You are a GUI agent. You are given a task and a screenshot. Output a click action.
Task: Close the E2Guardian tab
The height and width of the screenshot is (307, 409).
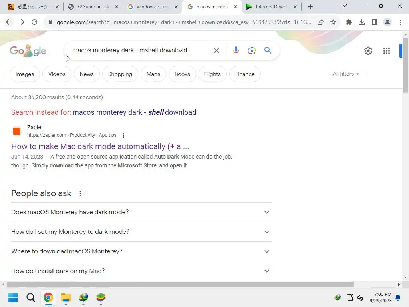(x=117, y=7)
